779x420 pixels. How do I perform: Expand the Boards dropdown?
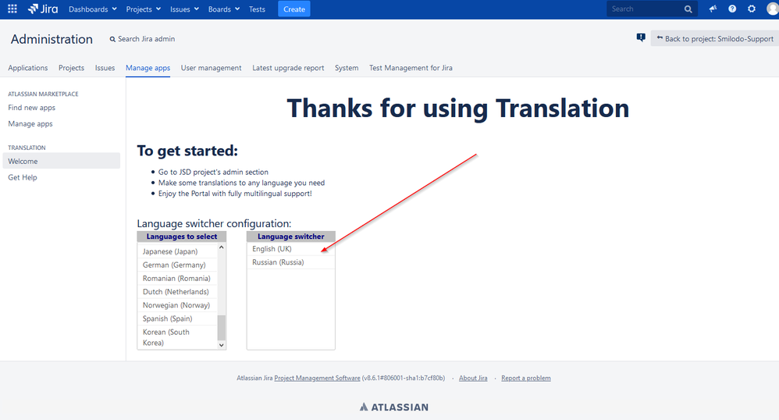point(224,9)
